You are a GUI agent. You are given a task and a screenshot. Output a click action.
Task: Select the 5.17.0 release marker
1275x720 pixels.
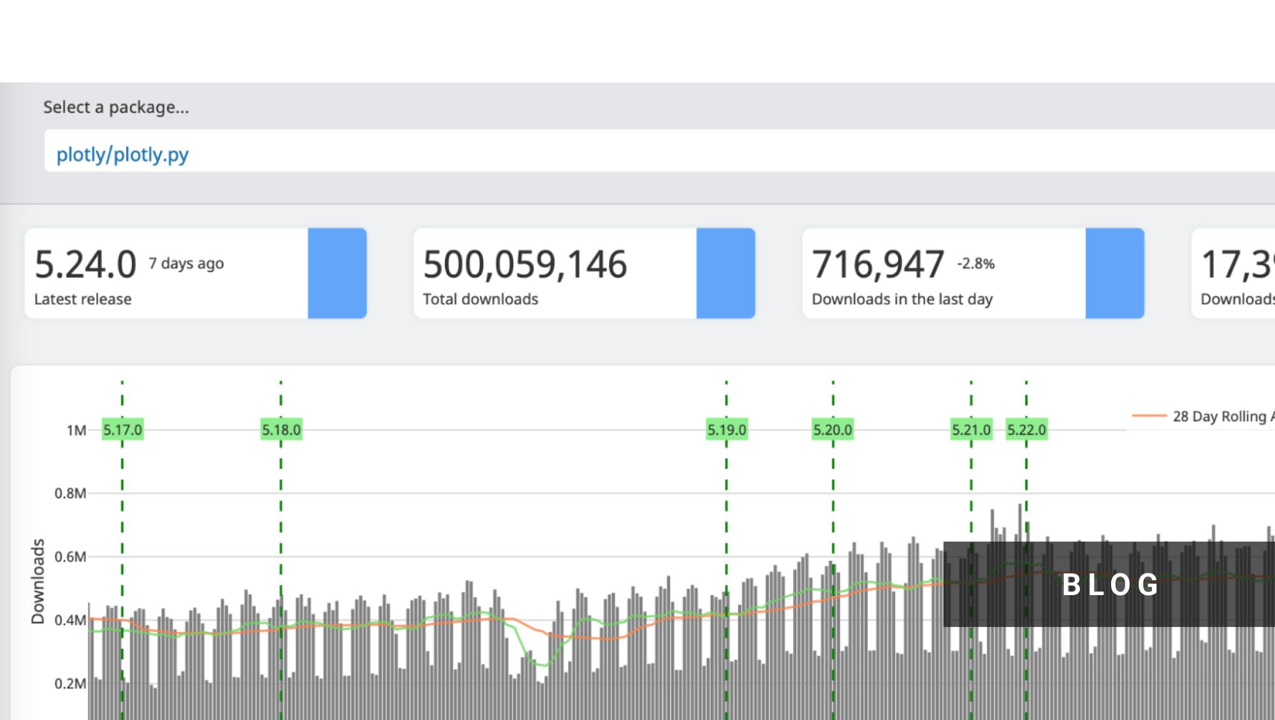click(122, 429)
